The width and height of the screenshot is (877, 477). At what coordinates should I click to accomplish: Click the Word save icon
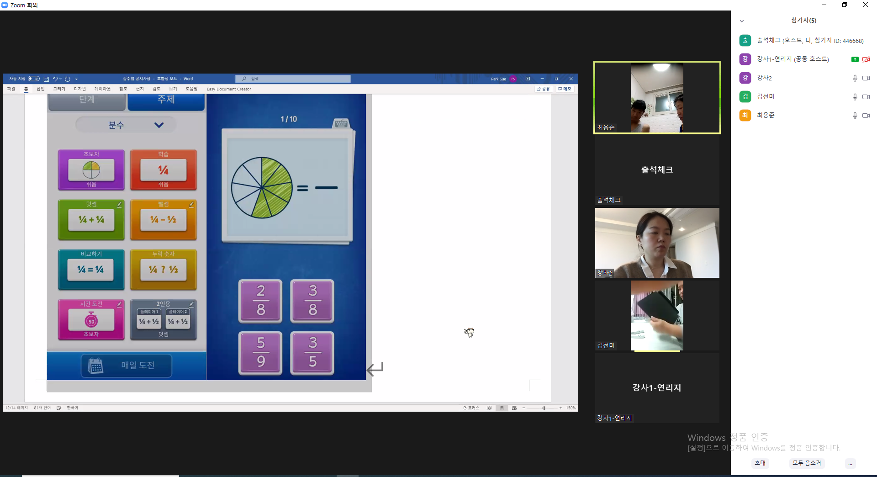click(46, 79)
